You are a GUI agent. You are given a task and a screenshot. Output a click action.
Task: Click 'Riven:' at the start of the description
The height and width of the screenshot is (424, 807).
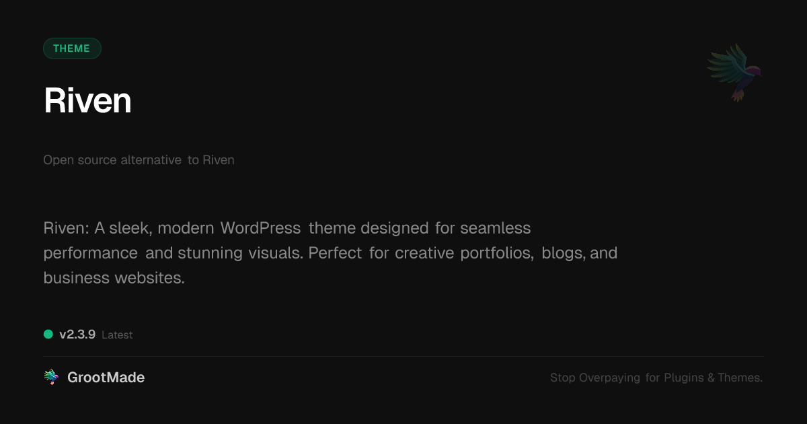(x=66, y=228)
